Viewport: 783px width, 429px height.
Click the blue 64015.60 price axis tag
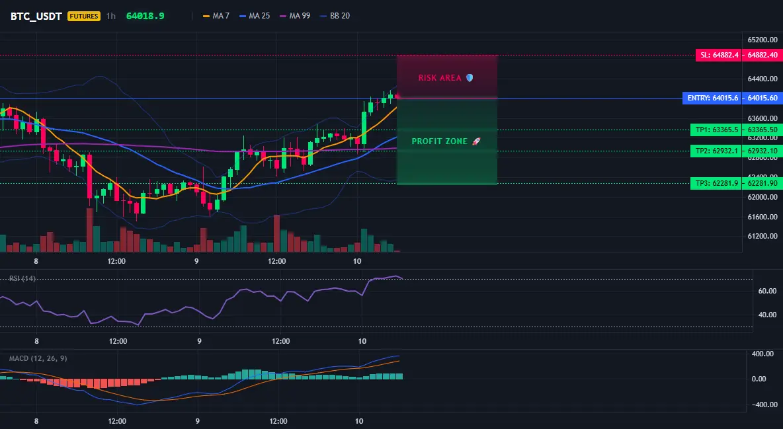click(x=762, y=98)
